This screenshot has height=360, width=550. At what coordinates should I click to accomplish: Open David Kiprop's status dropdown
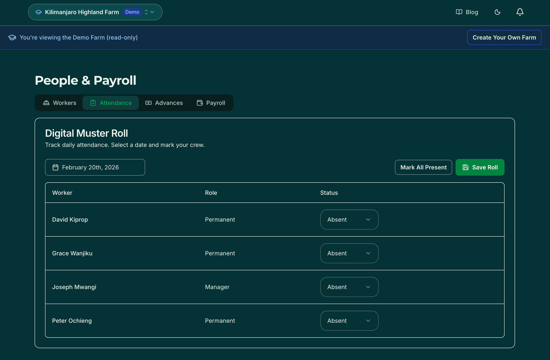click(x=349, y=220)
